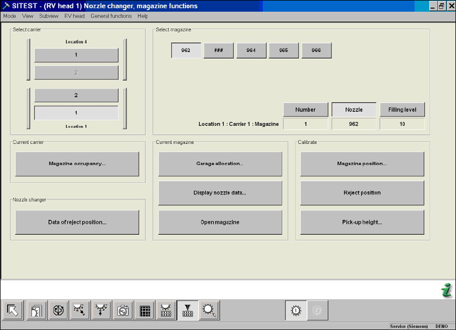The height and width of the screenshot is (330, 456).
Task: Click the arrow pointer icon in bottom toolbar
Action: [13, 311]
